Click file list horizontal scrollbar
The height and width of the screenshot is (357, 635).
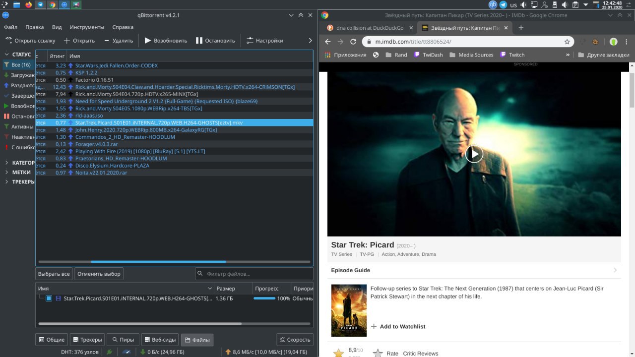point(140,324)
